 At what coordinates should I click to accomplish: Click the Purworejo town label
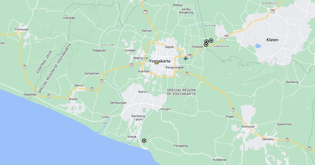click(22, 29)
